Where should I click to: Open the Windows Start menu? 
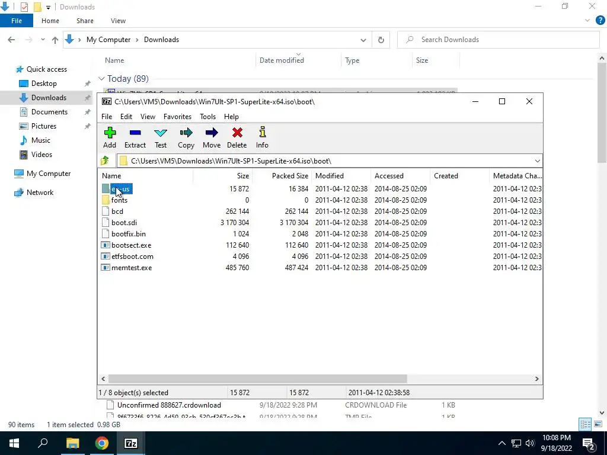14,443
